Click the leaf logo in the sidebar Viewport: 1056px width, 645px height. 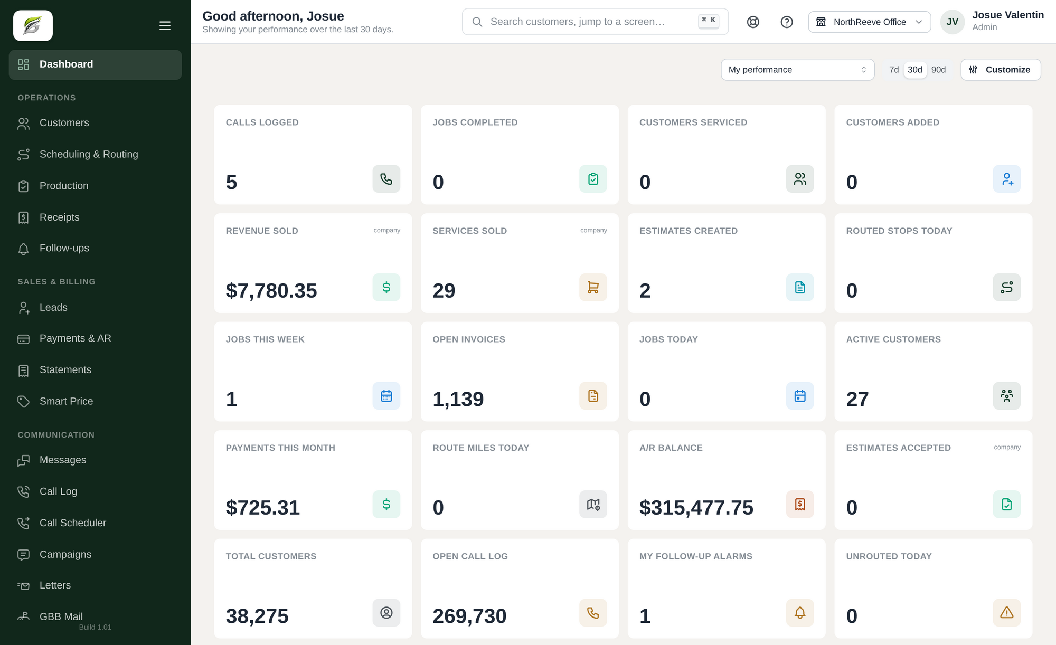coord(33,25)
